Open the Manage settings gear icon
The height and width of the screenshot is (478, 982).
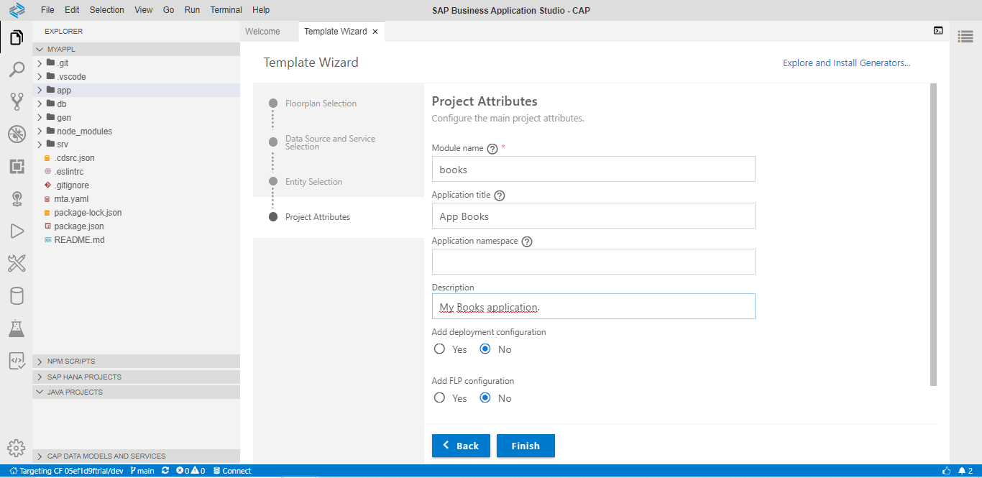pyautogui.click(x=16, y=447)
